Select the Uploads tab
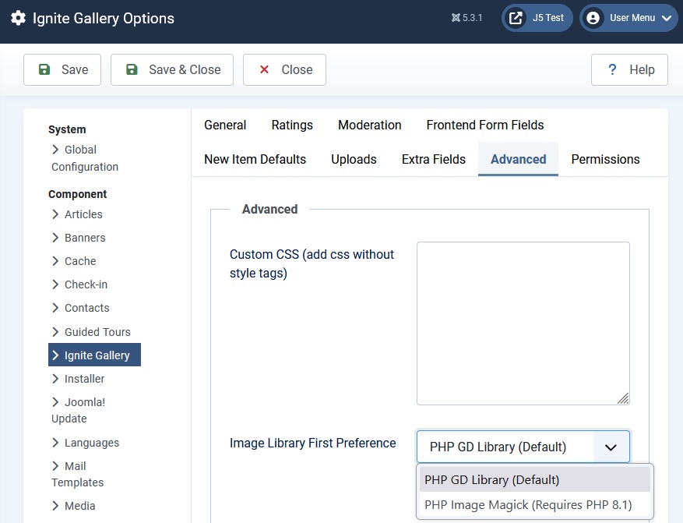Screen dimensions: 683x523 354,160
